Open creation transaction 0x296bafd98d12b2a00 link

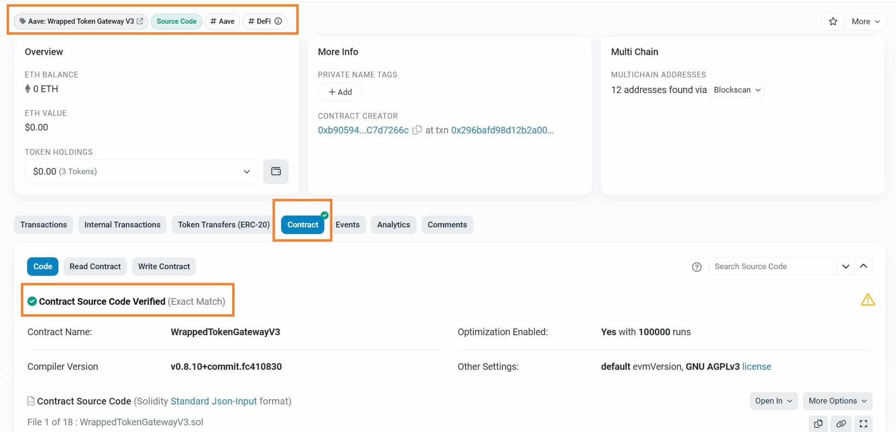(x=502, y=130)
